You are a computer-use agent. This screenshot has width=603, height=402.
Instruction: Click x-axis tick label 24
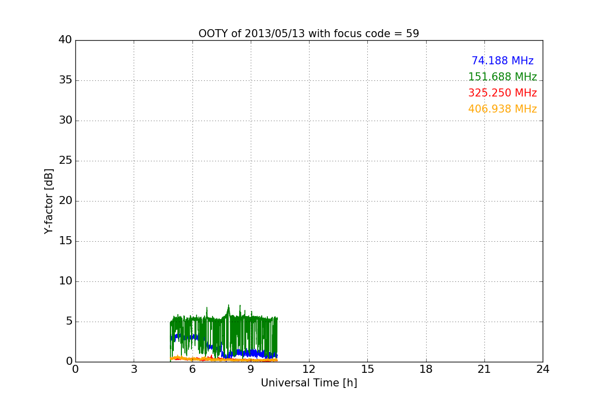pos(543,369)
